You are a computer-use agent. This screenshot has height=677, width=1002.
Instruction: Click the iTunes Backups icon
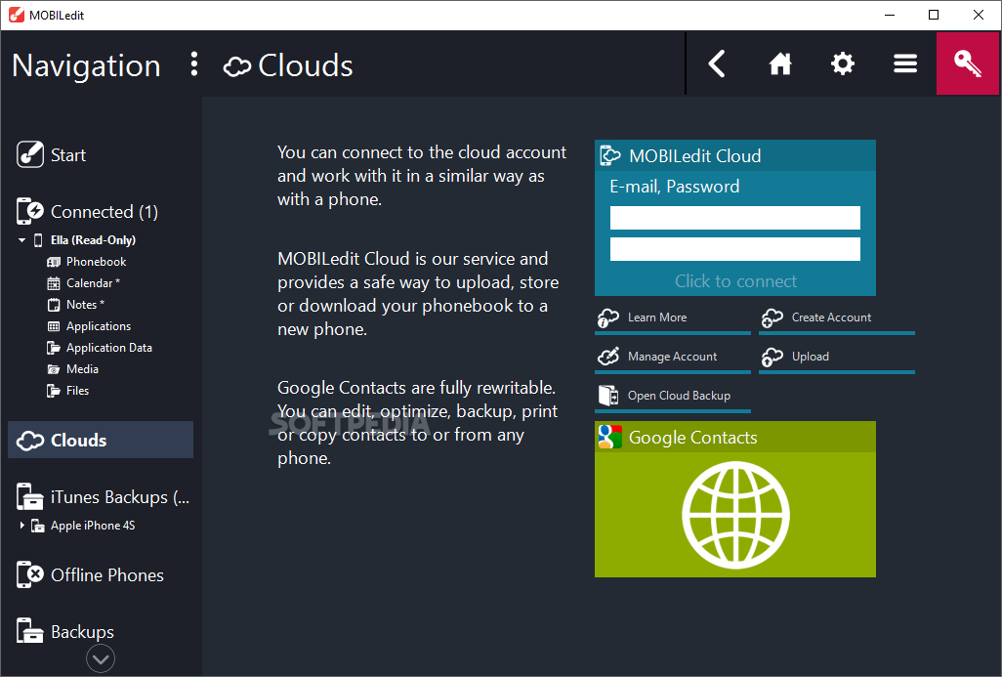click(x=30, y=496)
